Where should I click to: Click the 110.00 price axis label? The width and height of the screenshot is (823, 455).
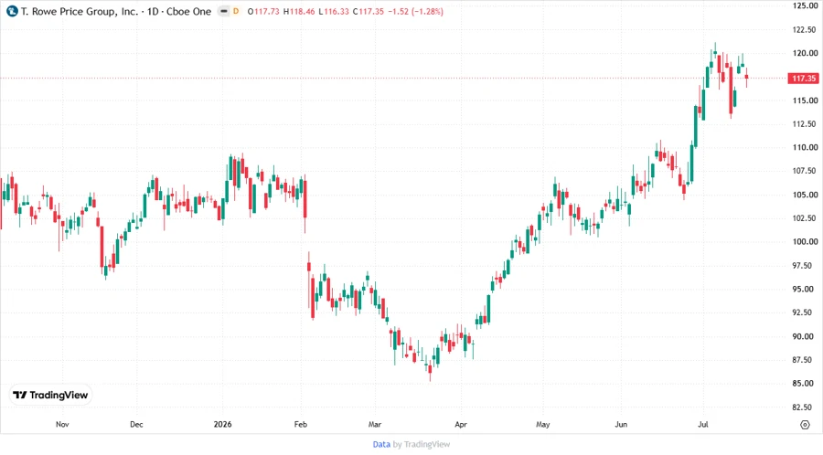805,147
